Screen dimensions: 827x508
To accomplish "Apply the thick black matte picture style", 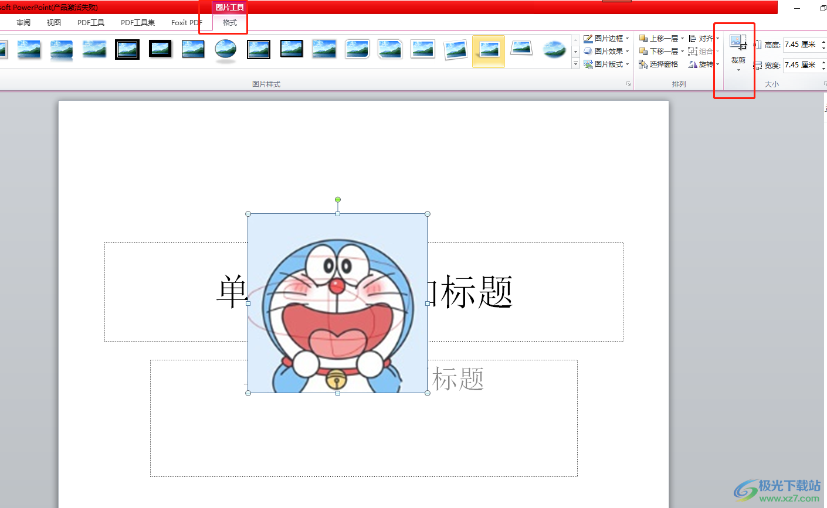I will [160, 50].
